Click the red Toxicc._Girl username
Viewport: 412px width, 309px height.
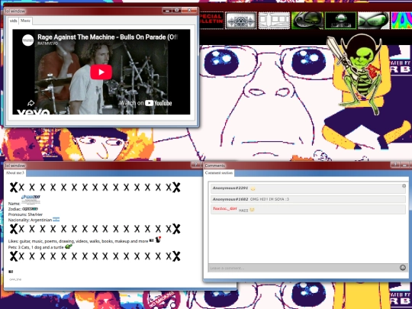coord(224,208)
